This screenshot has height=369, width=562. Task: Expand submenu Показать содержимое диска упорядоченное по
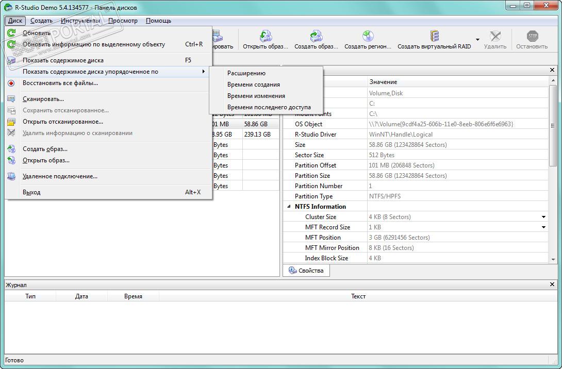click(108, 72)
